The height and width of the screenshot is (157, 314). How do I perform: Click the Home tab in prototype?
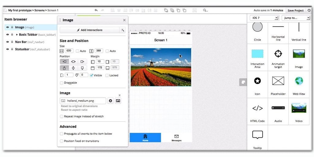point(145,137)
